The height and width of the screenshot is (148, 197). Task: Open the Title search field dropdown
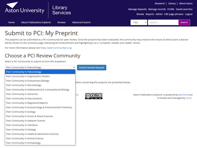click(x=139, y=22)
